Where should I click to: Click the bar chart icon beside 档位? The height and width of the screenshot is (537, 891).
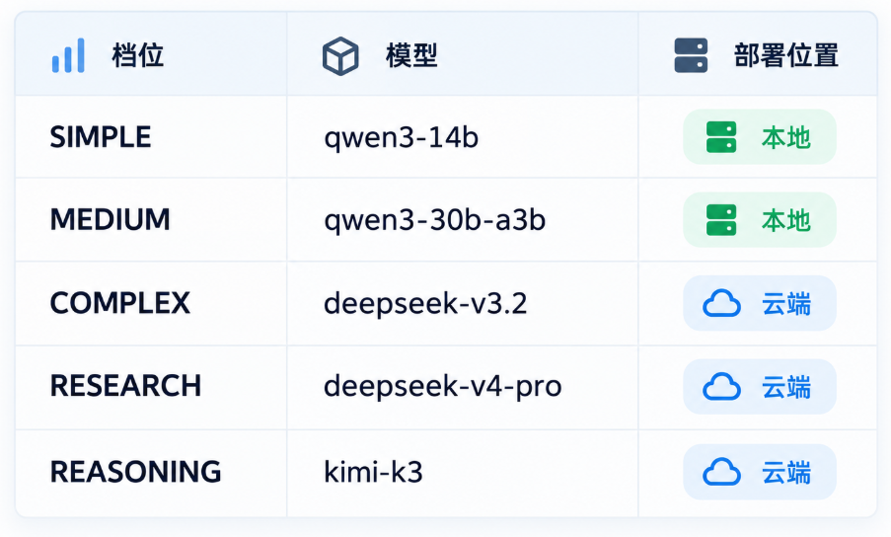tap(68, 55)
